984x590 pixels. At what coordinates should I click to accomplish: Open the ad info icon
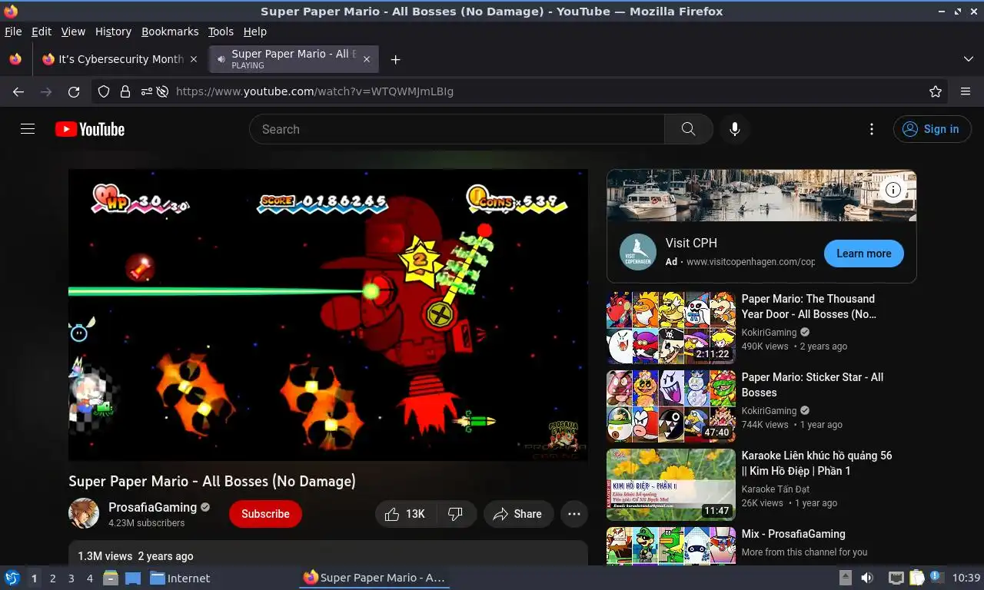pyautogui.click(x=893, y=190)
